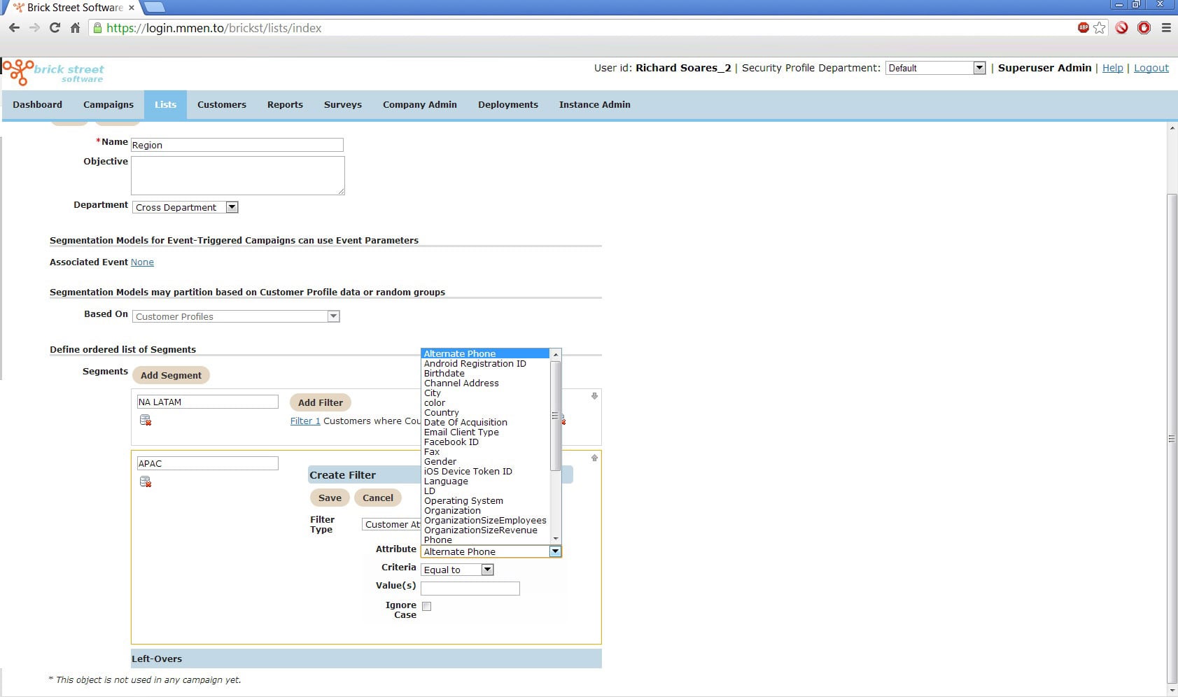Click the APAC segment delete icon

(146, 482)
